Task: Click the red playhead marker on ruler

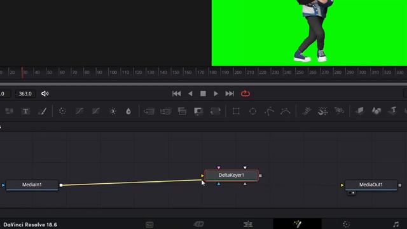Action: pos(22,73)
